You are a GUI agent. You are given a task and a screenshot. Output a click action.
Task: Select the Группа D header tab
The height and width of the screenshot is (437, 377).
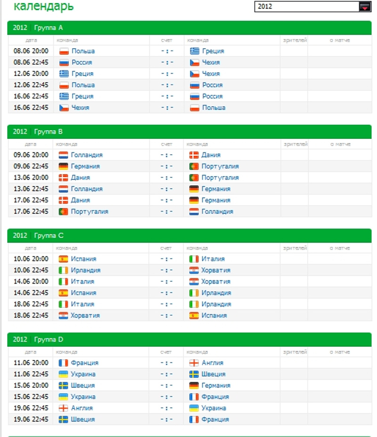click(48, 339)
